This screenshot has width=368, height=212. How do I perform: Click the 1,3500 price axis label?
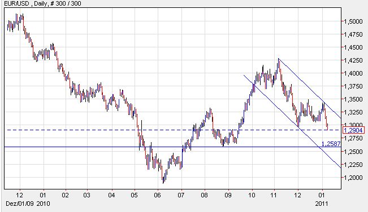pos(353,99)
